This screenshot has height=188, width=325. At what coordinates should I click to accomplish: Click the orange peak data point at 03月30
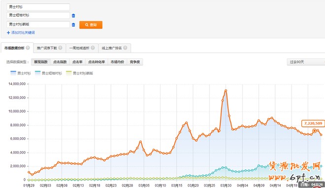pyautogui.click(x=226, y=91)
